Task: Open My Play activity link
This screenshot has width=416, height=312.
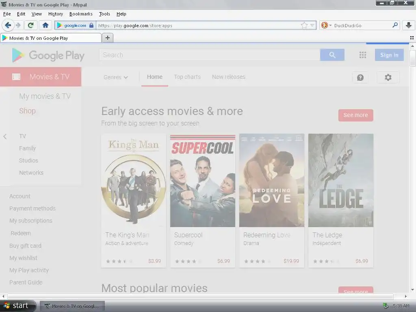Action: point(29,270)
